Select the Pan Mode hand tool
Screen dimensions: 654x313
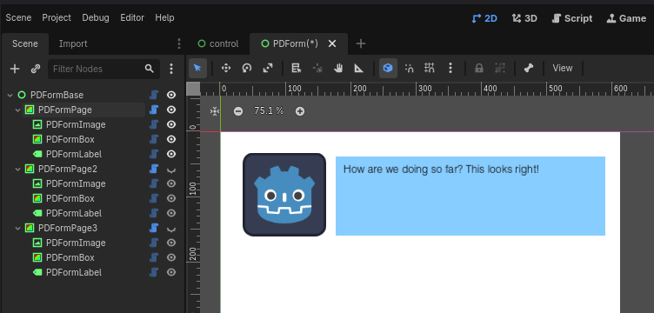(x=338, y=68)
